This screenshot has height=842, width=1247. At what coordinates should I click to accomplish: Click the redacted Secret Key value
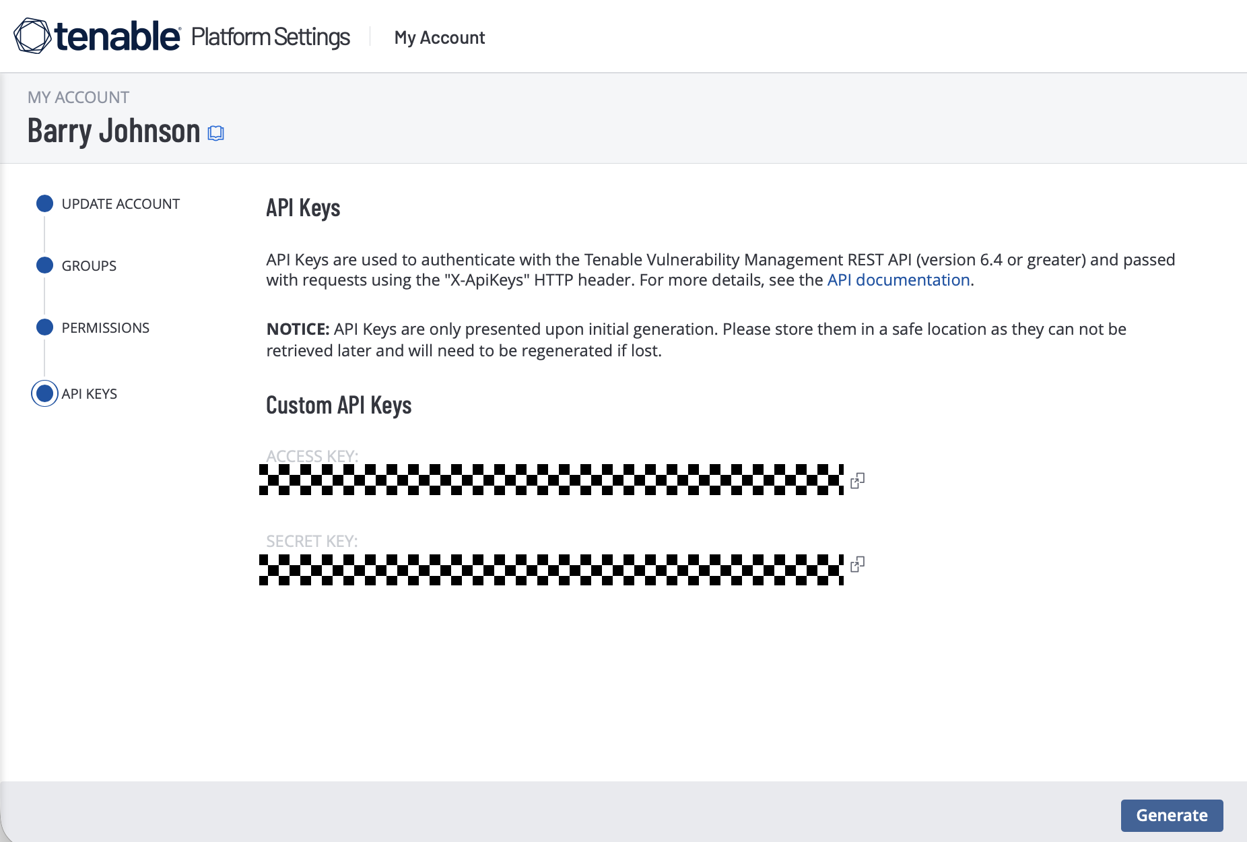click(551, 570)
